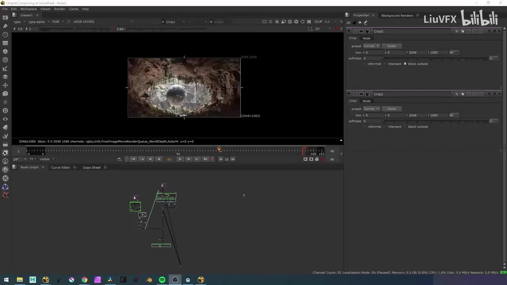507x285 pixels.
Task: Switch to the Background Renders tab
Action: click(x=397, y=15)
